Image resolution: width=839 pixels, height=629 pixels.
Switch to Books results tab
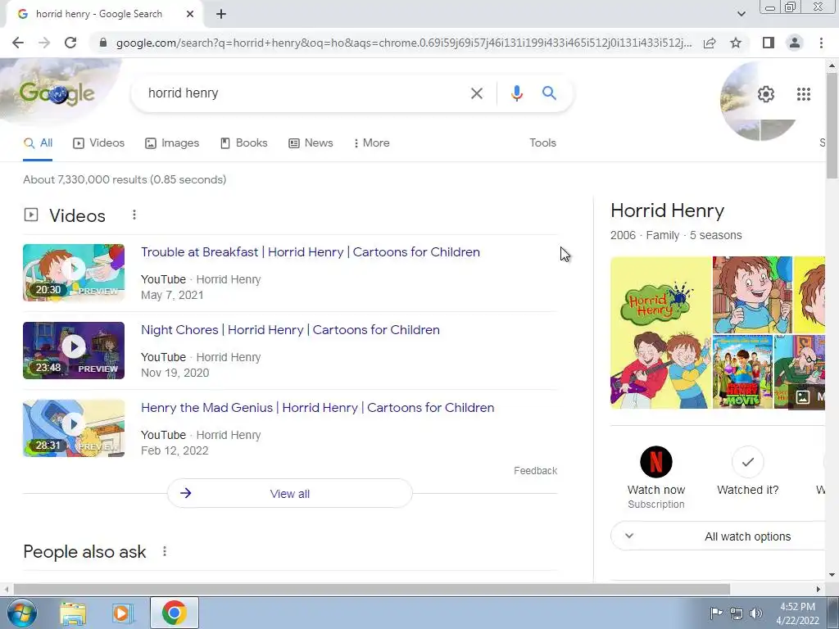point(244,143)
